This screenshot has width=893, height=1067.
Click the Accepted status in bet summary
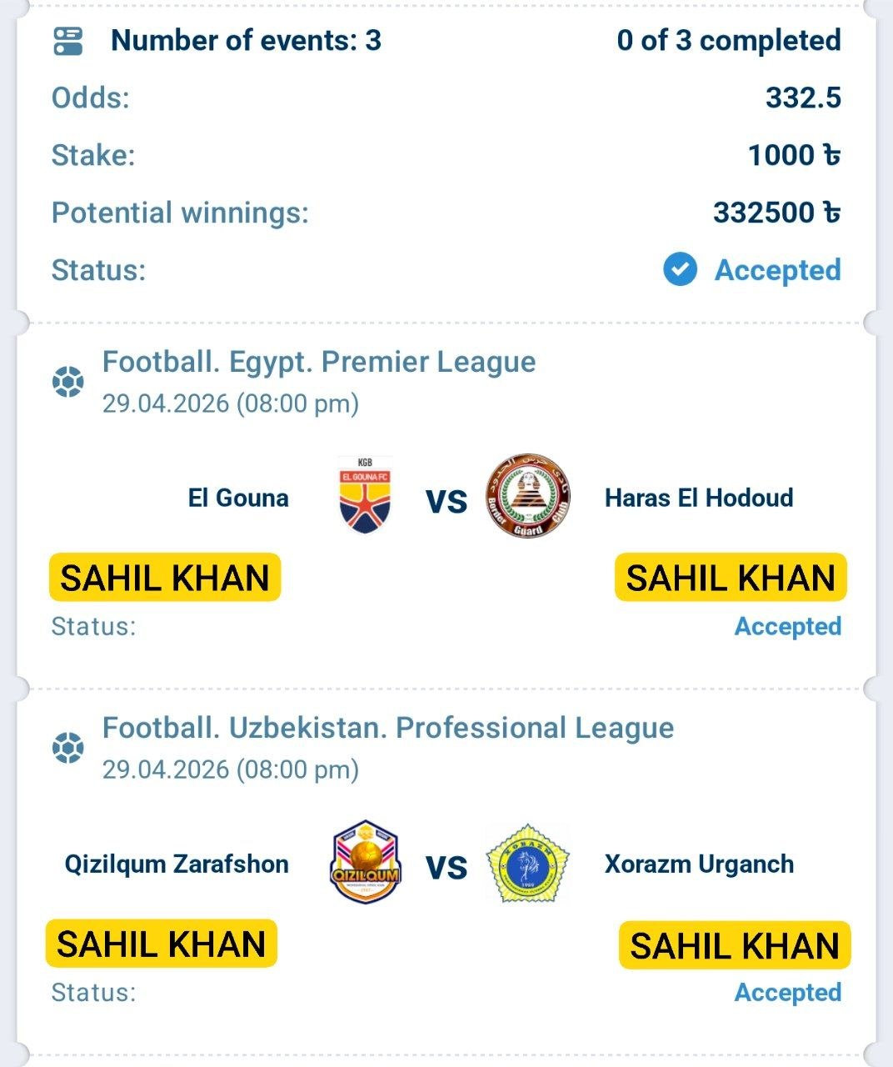777,270
